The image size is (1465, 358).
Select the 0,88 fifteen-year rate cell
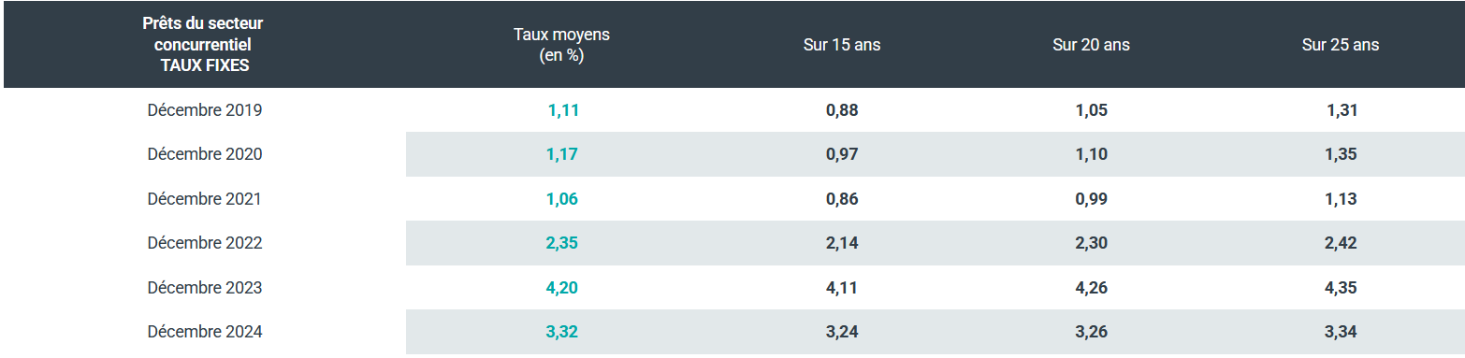point(842,110)
